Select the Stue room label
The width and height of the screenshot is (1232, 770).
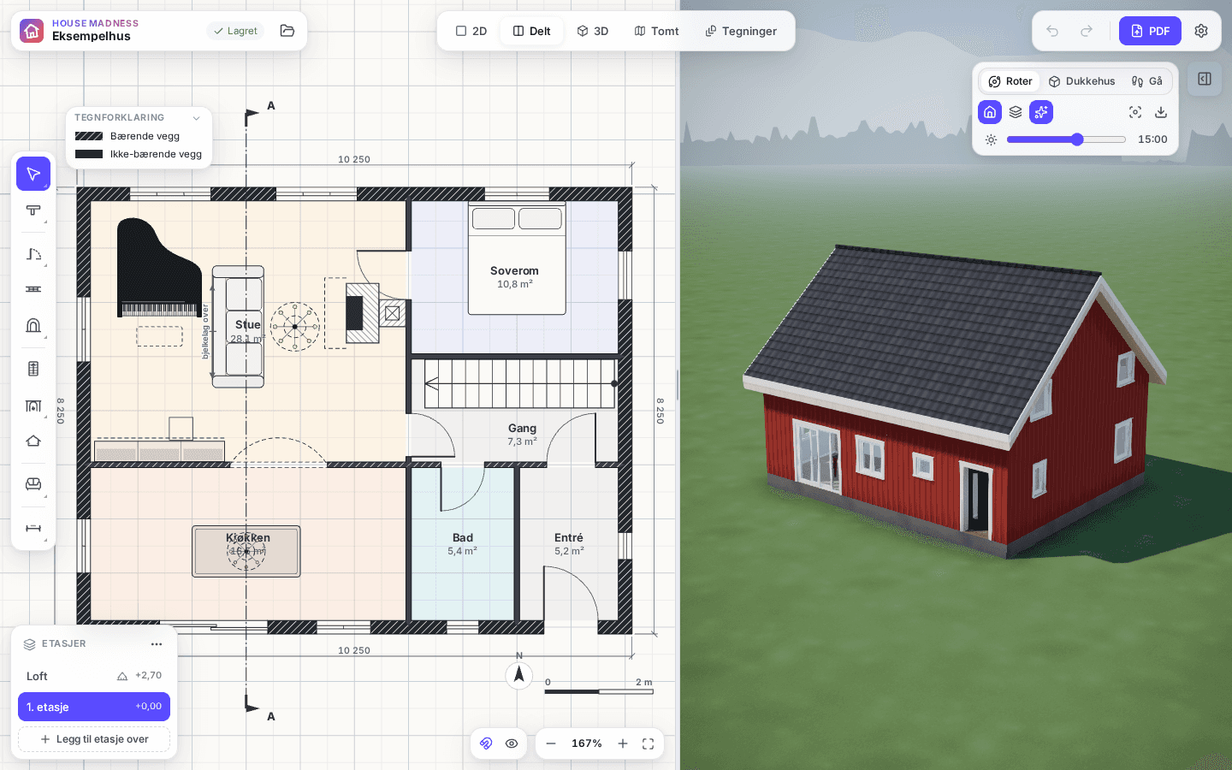pyautogui.click(x=248, y=325)
